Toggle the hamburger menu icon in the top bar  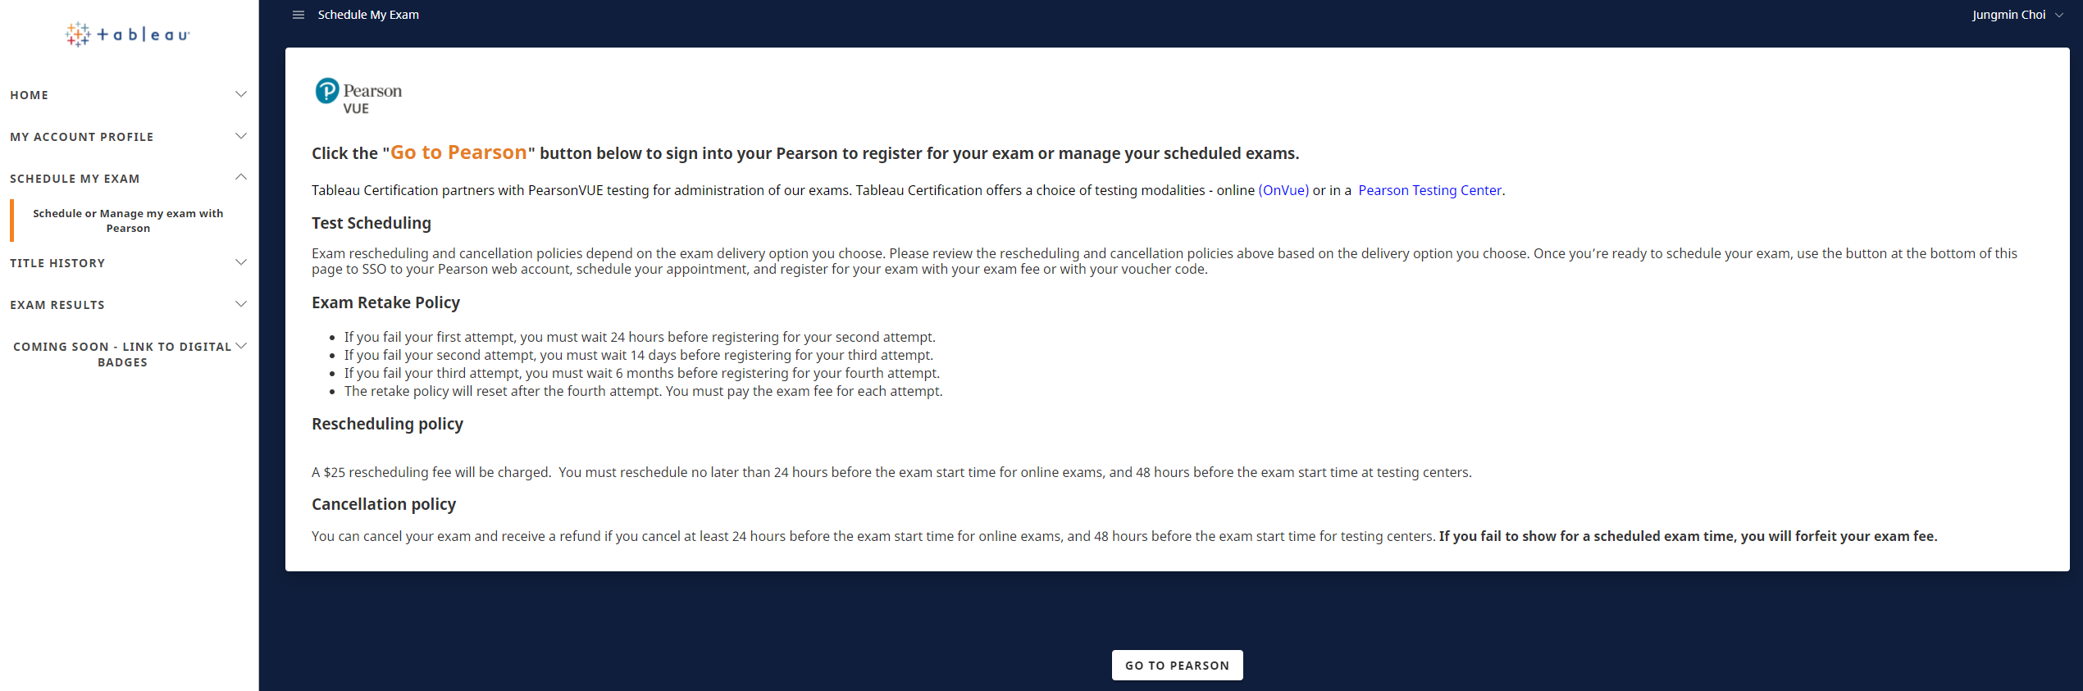pos(299,15)
